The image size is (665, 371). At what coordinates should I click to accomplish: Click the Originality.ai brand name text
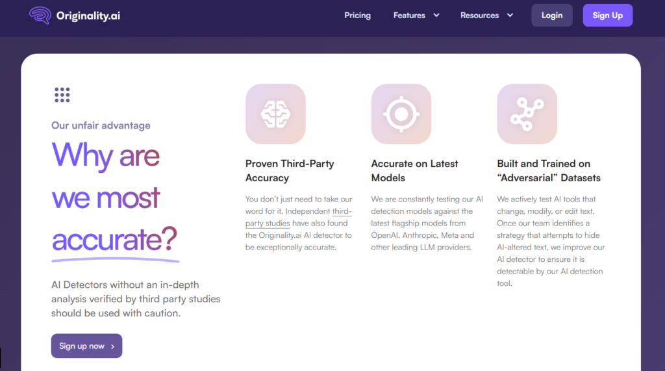tap(88, 16)
